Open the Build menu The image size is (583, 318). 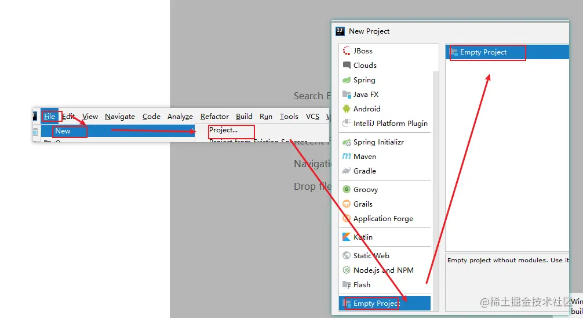[244, 117]
